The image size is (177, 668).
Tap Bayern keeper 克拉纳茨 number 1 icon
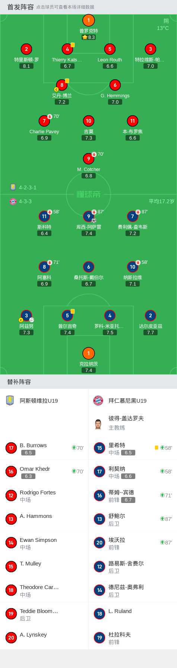[x=88, y=353]
